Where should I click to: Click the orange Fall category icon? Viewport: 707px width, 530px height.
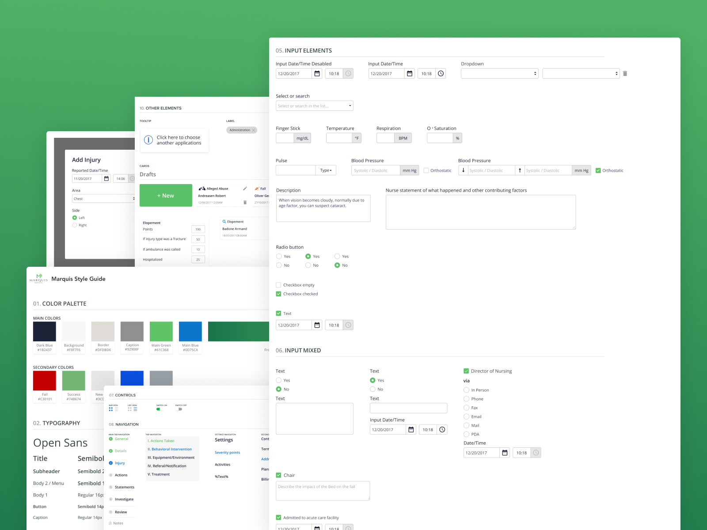[x=257, y=189]
